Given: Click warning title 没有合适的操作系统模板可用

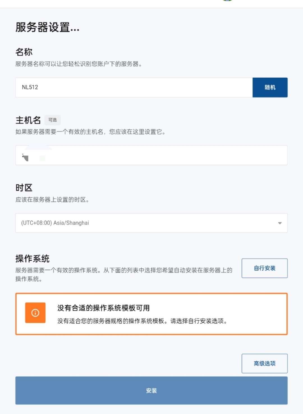Looking at the screenshot, I should pyautogui.click(x=104, y=308).
